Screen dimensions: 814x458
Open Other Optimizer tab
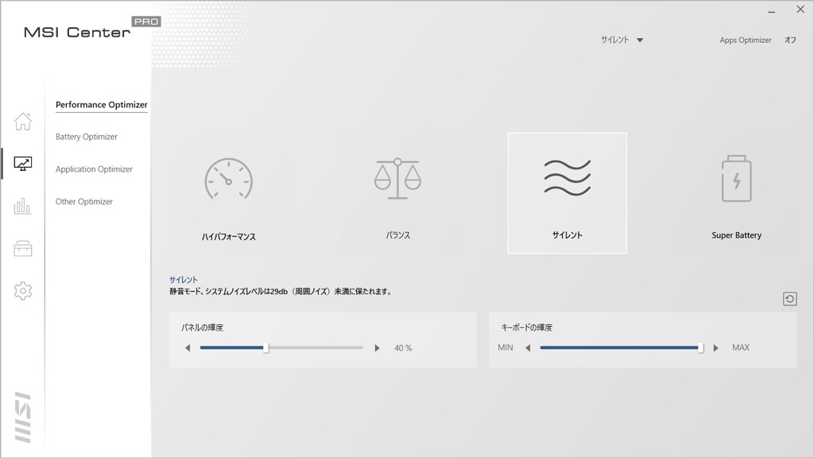[x=84, y=201]
